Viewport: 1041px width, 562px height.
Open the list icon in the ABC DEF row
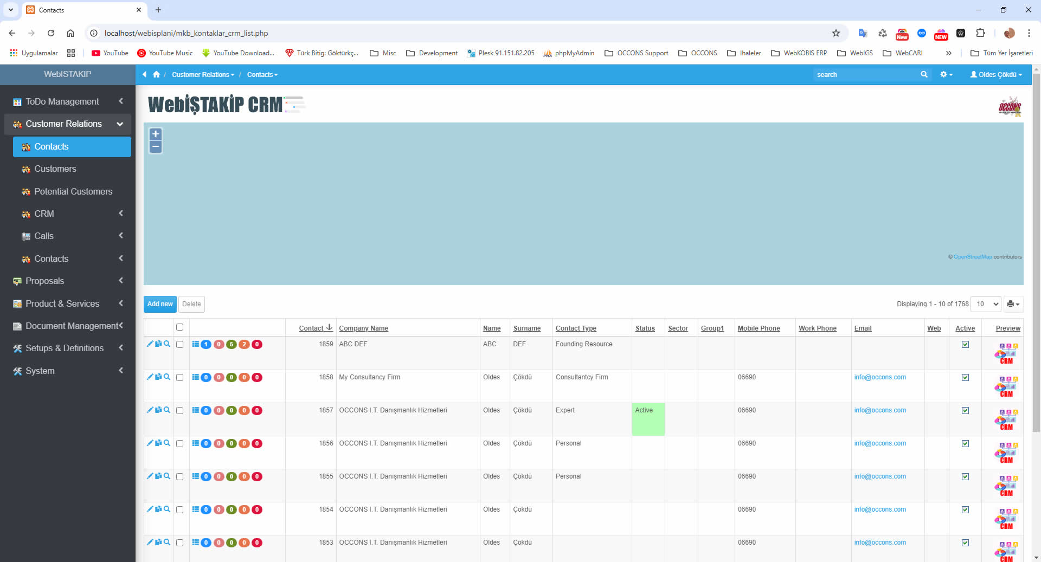(195, 344)
